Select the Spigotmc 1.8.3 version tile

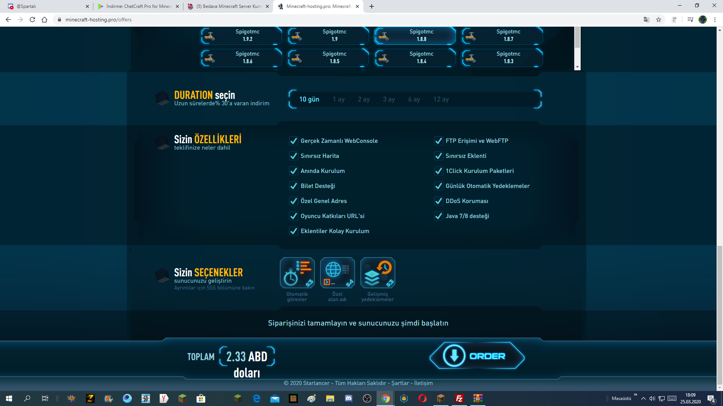pos(502,58)
